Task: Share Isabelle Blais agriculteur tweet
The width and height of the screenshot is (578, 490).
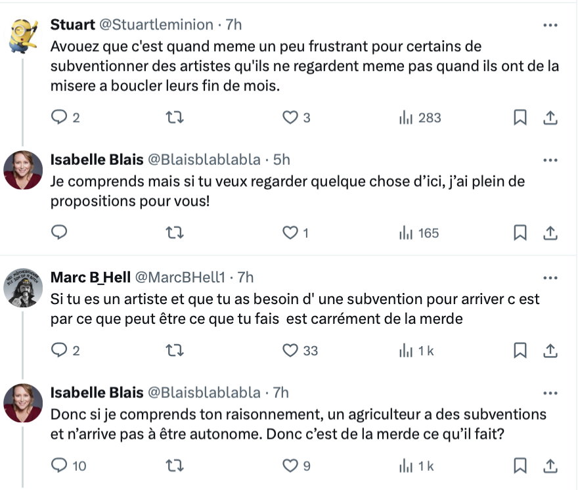Action: click(550, 466)
